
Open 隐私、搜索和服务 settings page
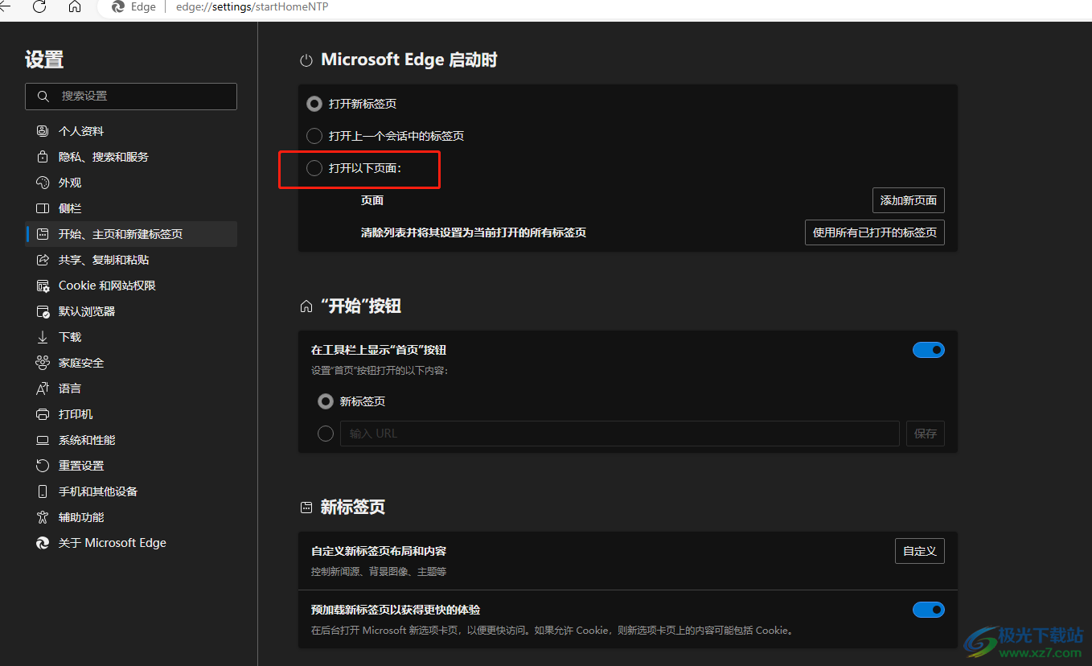pos(131,157)
